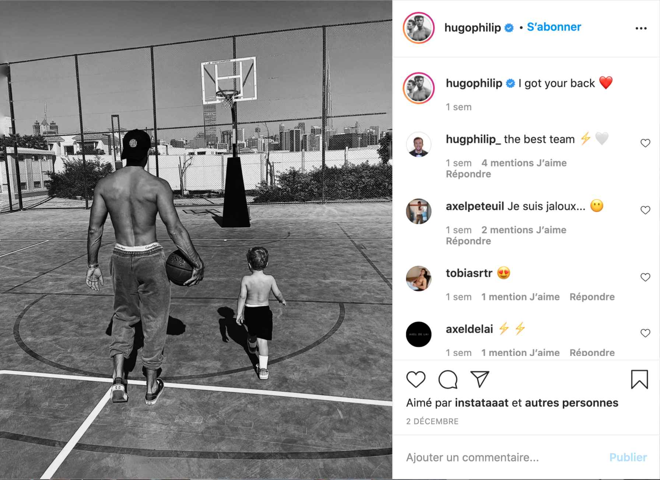Open the three-dot more options menu
Viewport: 660px width, 480px height.
point(641,28)
